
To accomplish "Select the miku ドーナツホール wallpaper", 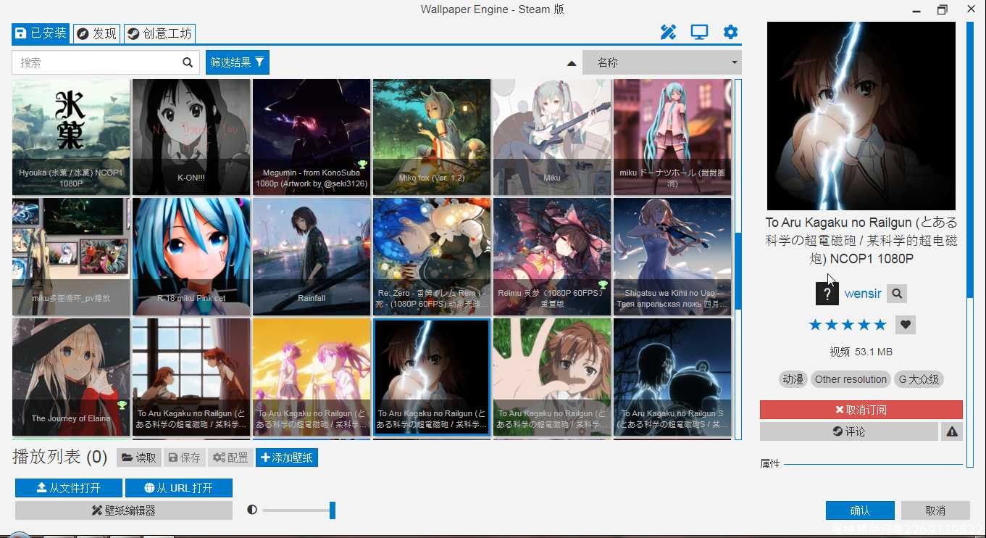I will tap(672, 137).
